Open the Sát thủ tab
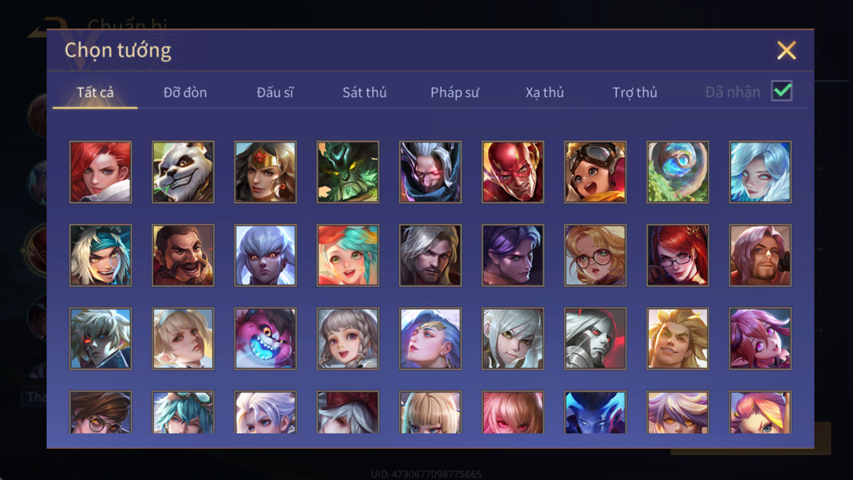 click(364, 92)
